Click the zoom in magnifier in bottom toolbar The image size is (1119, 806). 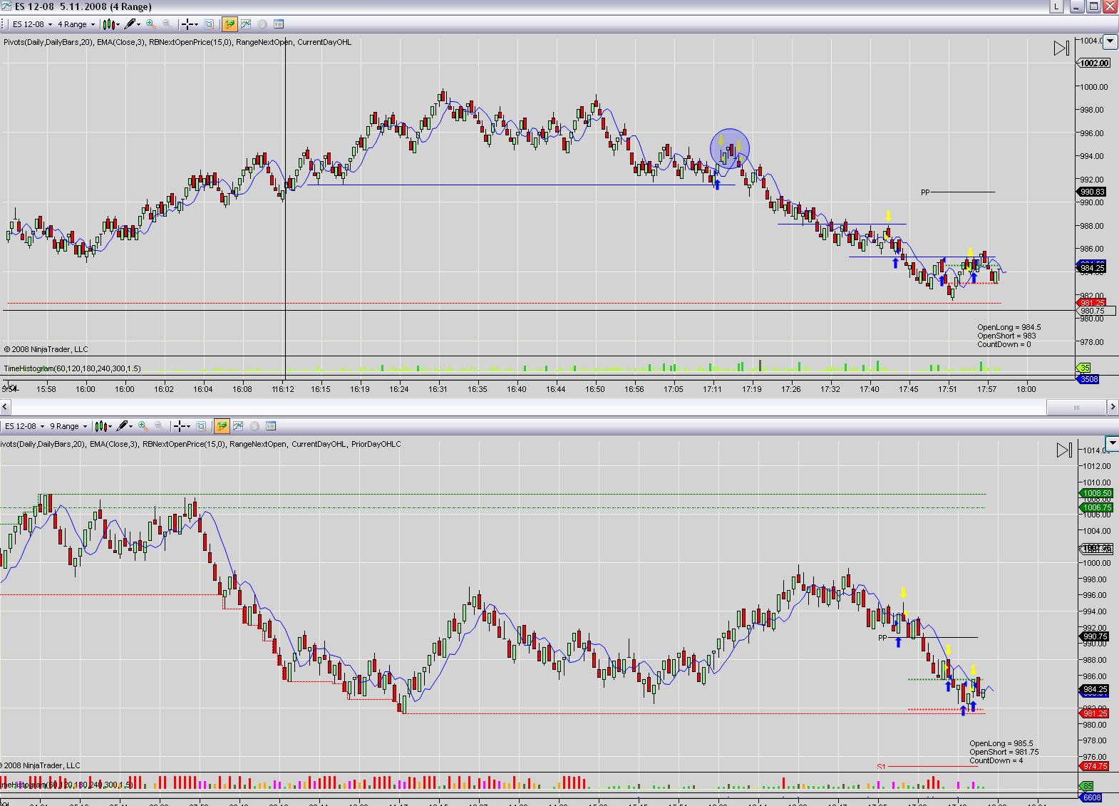point(143,426)
